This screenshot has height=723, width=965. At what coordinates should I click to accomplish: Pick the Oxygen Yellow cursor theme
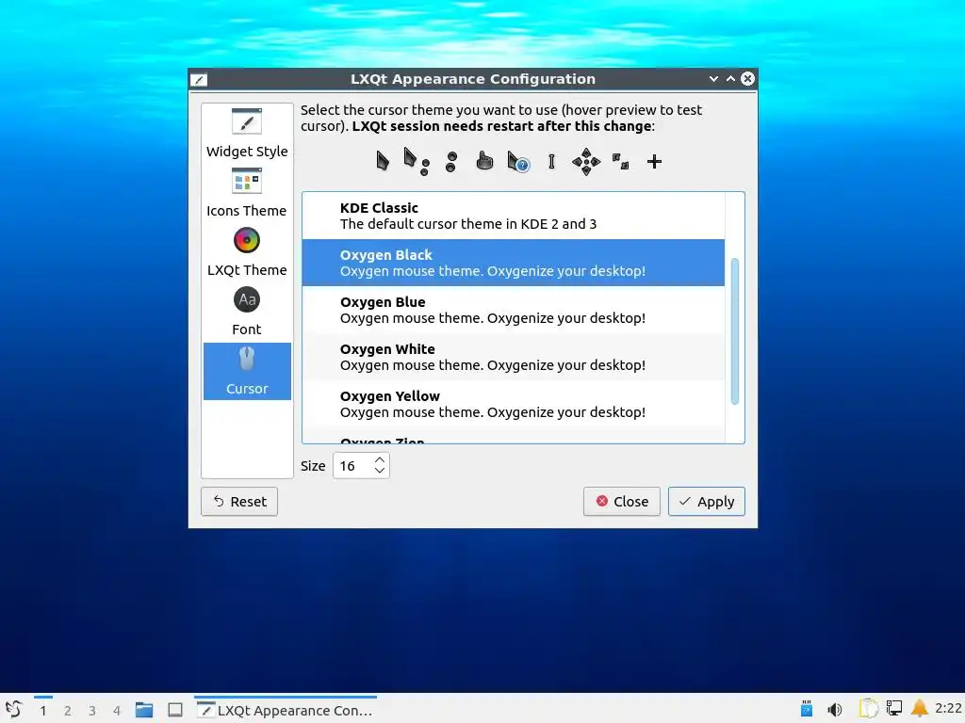point(514,404)
